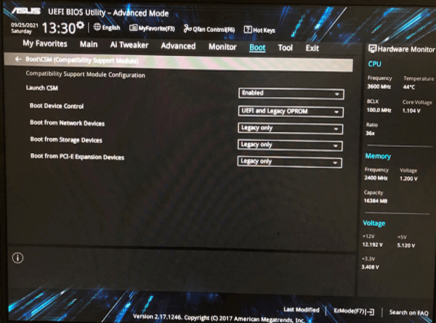Click the globe English language icon
Screen dimensions: 436x323
click(97, 28)
